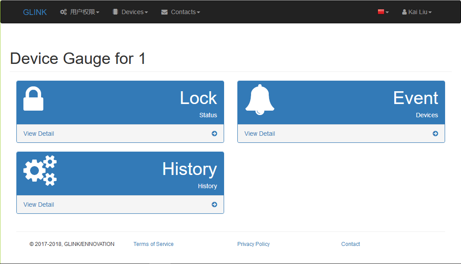Screen dimensions: 461x264
Task: Click the envelope icon beside Contacts
Action: tap(164, 12)
